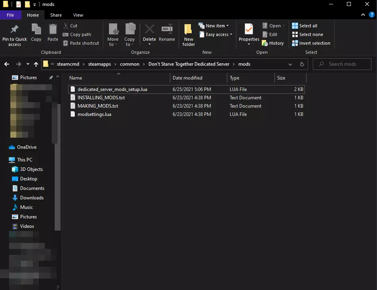Click the Rename icon in the ribbon
Viewport: 377px width, 290px height.
click(x=167, y=30)
